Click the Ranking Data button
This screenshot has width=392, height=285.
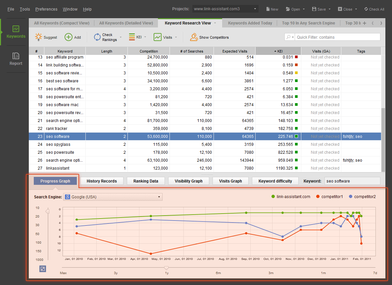pyautogui.click(x=146, y=181)
